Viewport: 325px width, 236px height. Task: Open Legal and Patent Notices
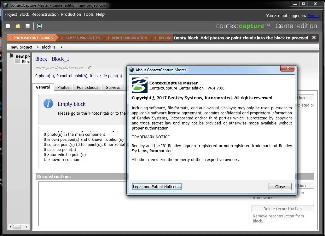pyautogui.click(x=157, y=187)
